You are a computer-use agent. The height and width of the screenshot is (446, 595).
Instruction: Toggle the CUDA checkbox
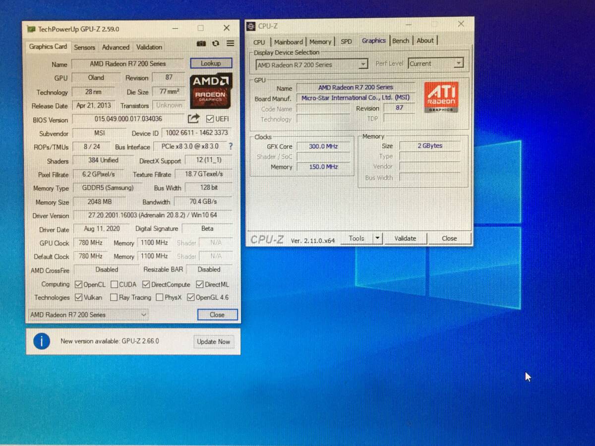click(x=114, y=284)
